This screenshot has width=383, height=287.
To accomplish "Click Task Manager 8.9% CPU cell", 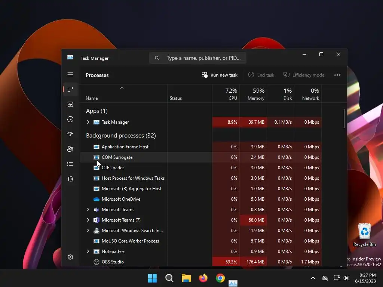I will click(226, 122).
